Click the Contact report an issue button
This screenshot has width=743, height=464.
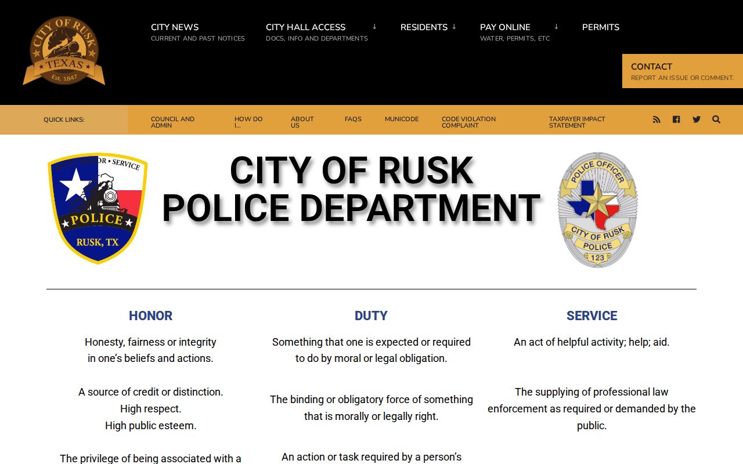pos(683,71)
